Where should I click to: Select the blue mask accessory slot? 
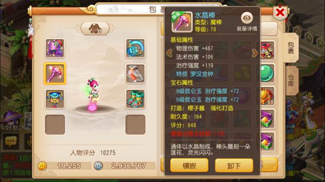[55, 99]
